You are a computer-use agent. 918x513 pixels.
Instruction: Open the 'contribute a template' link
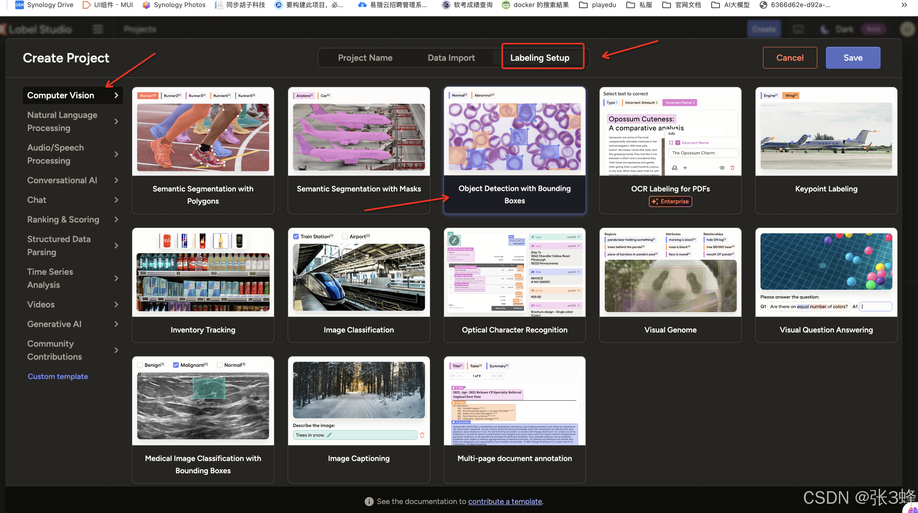pos(505,501)
